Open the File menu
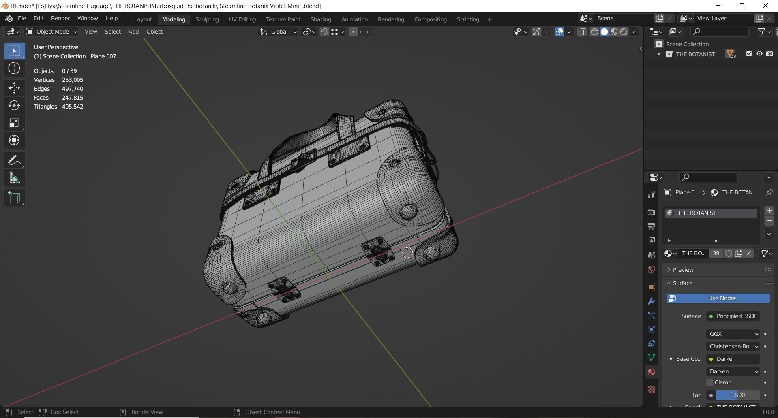Image resolution: width=778 pixels, height=418 pixels. point(22,19)
